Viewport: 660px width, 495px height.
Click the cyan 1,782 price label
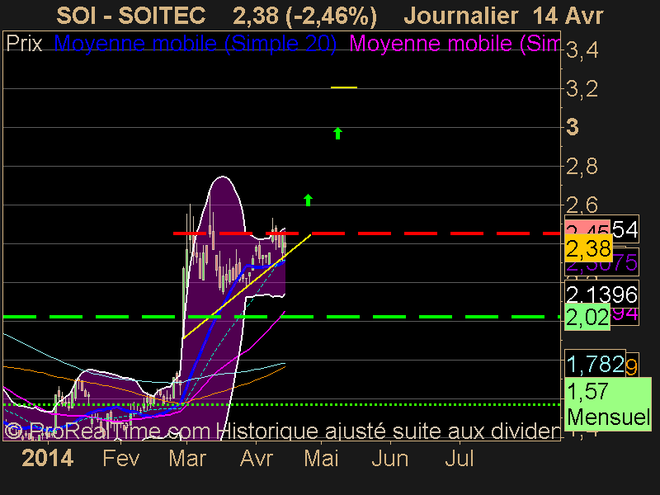tap(595, 364)
